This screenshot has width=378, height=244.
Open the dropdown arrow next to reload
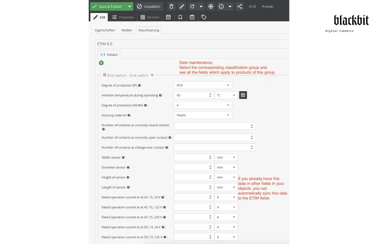click(x=201, y=7)
